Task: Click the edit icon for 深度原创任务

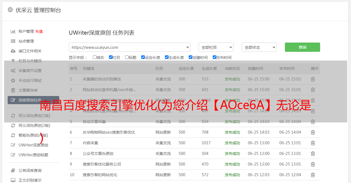Action: click(13, 100)
